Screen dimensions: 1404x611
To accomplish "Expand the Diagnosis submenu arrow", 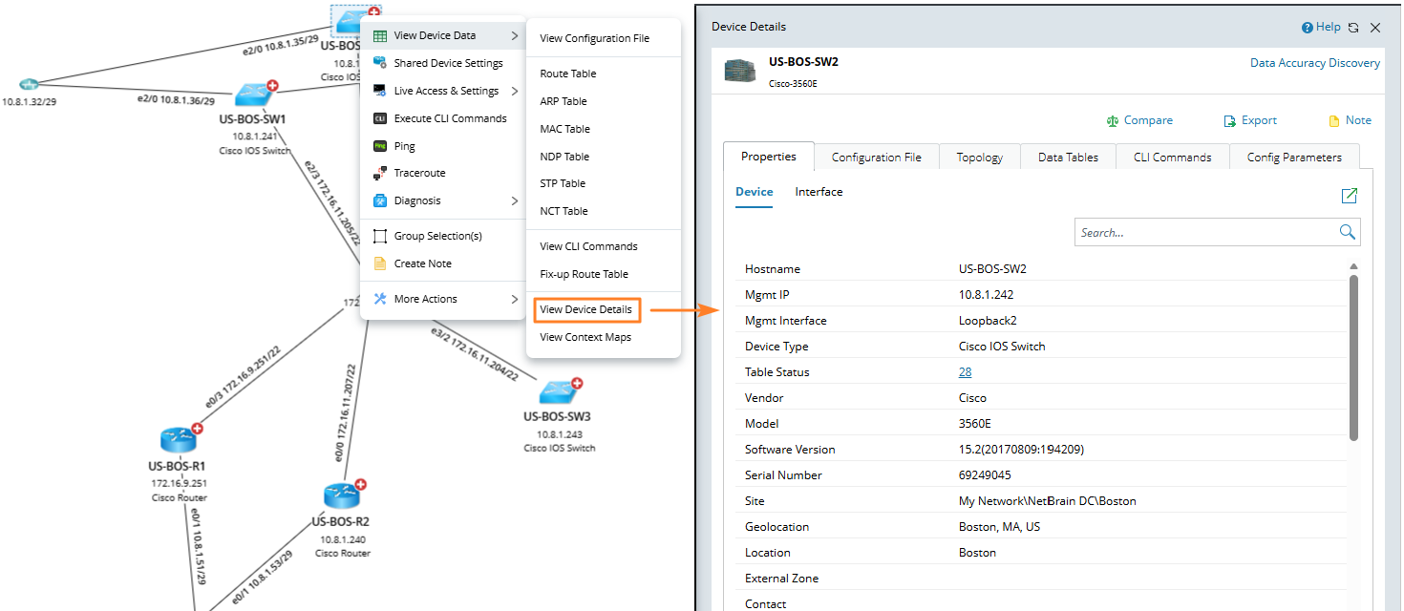I will 515,200.
